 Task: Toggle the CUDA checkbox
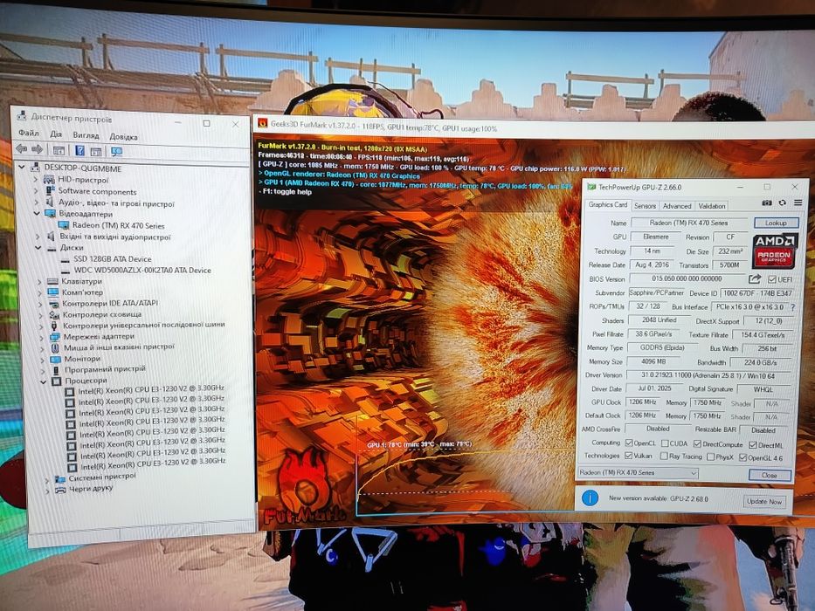click(x=665, y=443)
